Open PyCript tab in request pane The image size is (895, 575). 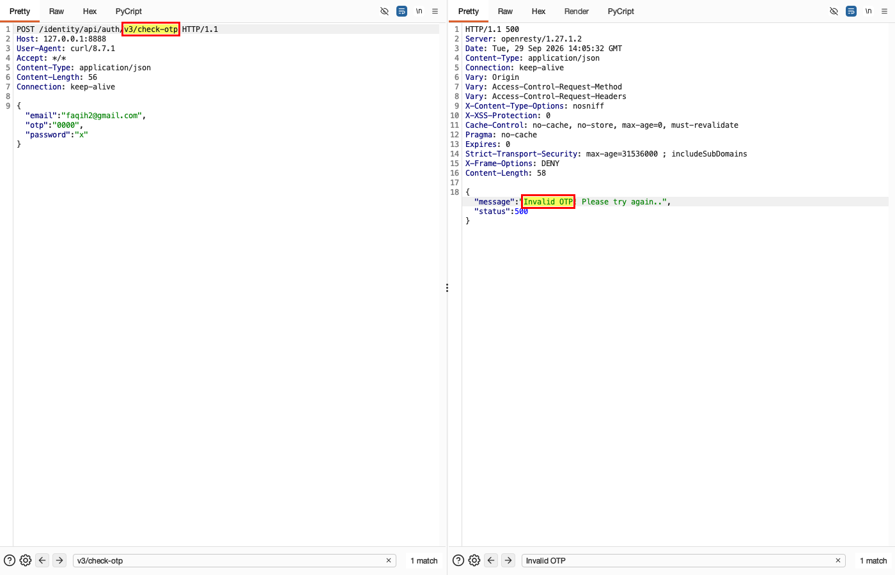point(128,11)
